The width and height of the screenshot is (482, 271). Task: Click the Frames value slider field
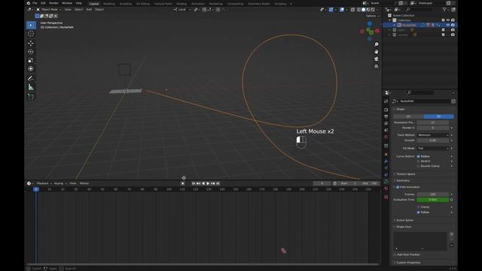(x=433, y=194)
